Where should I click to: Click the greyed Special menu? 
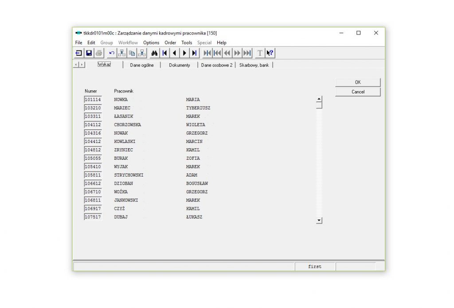204,42
